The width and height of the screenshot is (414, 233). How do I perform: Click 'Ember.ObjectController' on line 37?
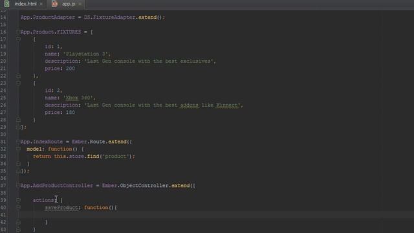pyautogui.click(x=135, y=186)
